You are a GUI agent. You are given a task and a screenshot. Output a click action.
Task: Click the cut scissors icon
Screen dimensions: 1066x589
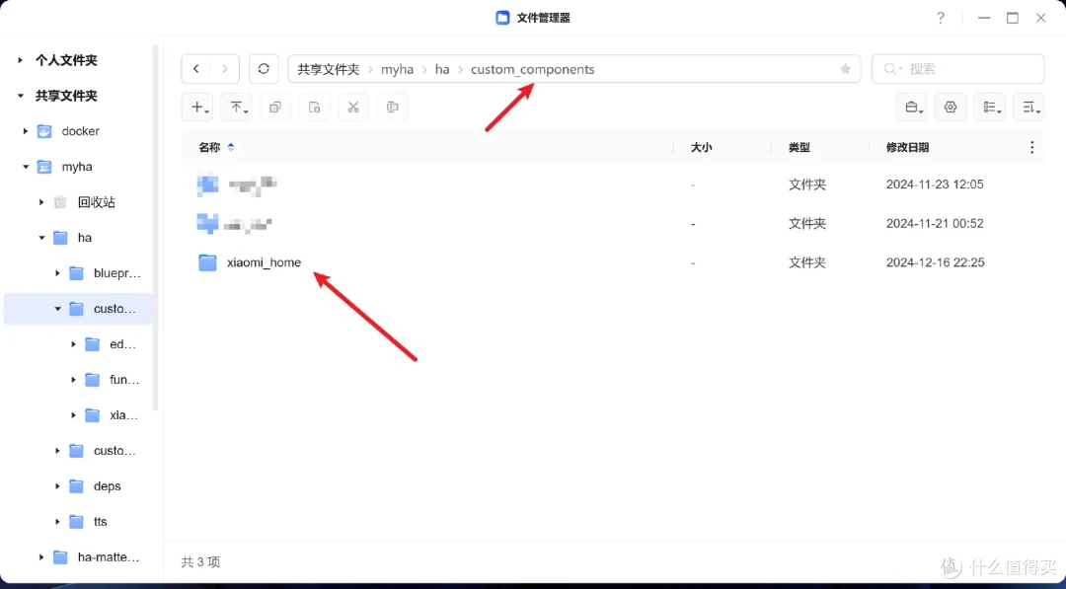(352, 108)
